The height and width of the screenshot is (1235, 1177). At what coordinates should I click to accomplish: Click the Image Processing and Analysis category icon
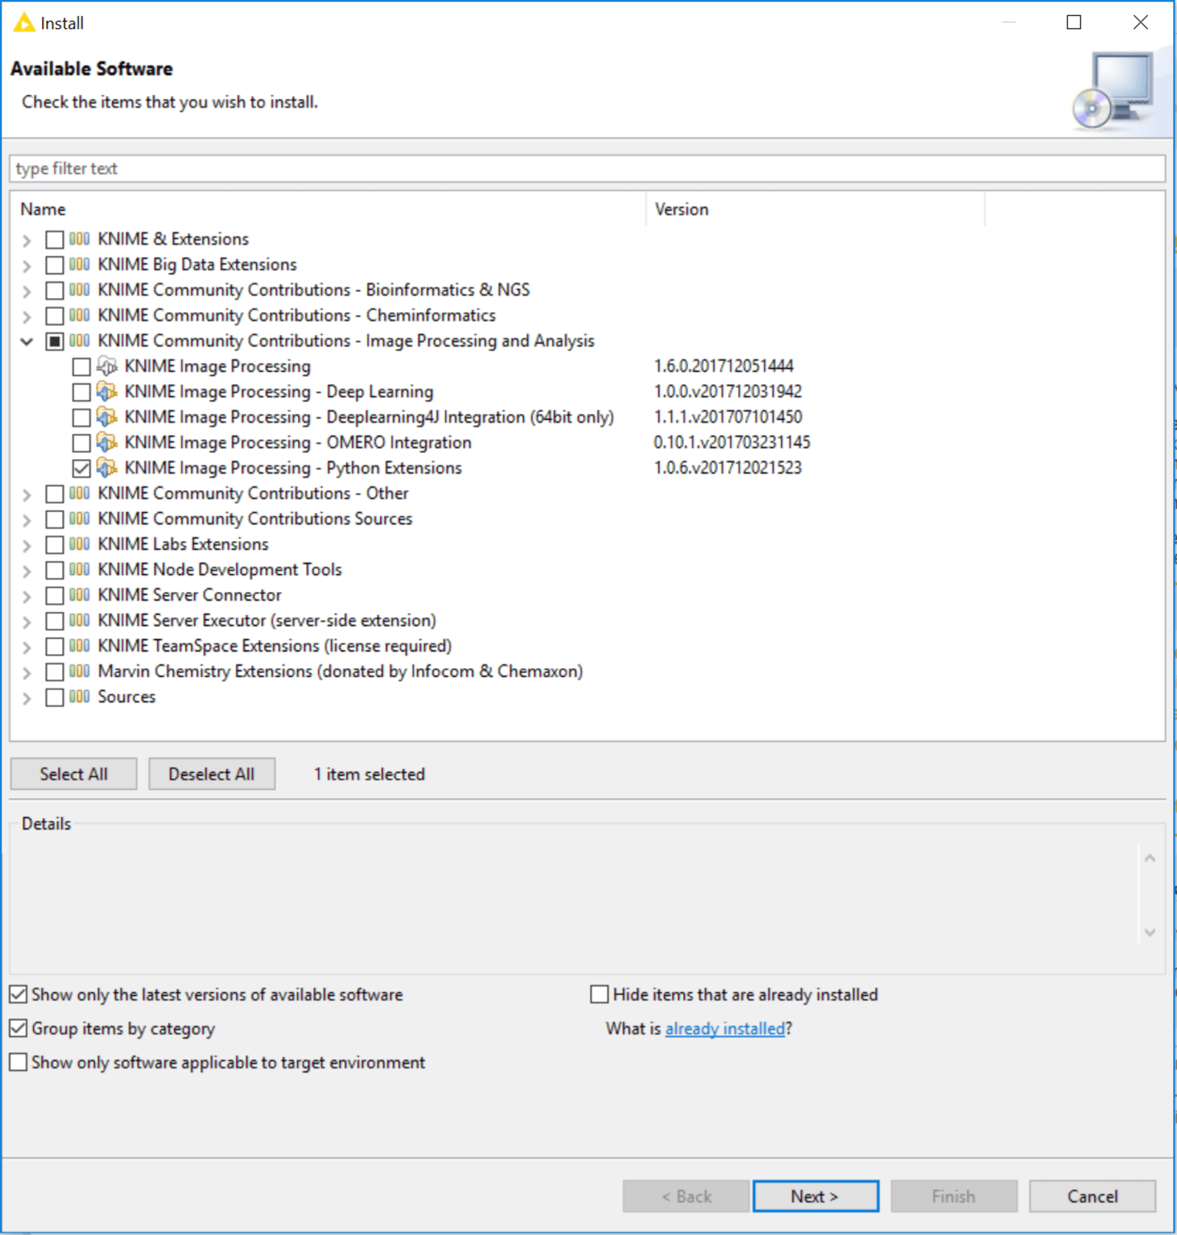(x=79, y=340)
